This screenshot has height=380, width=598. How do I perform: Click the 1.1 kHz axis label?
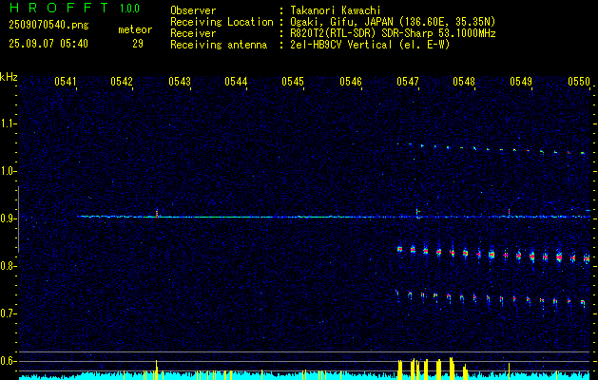(8, 123)
